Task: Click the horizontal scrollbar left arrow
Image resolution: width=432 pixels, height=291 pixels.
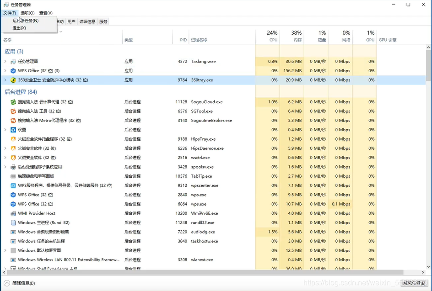Action: click(4, 272)
